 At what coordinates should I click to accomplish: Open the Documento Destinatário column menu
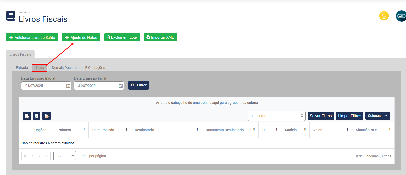(x=254, y=130)
